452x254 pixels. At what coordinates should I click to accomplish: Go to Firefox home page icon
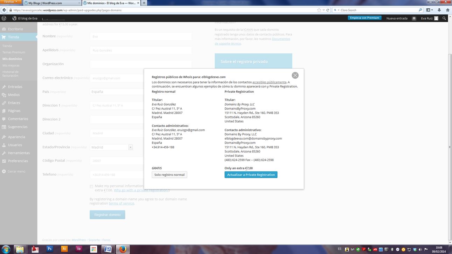click(447, 10)
